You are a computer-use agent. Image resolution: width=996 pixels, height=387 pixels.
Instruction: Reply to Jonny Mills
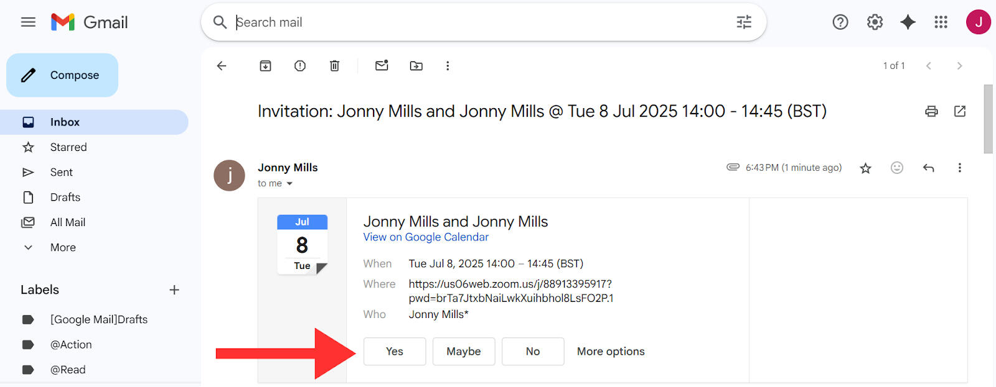(x=928, y=168)
